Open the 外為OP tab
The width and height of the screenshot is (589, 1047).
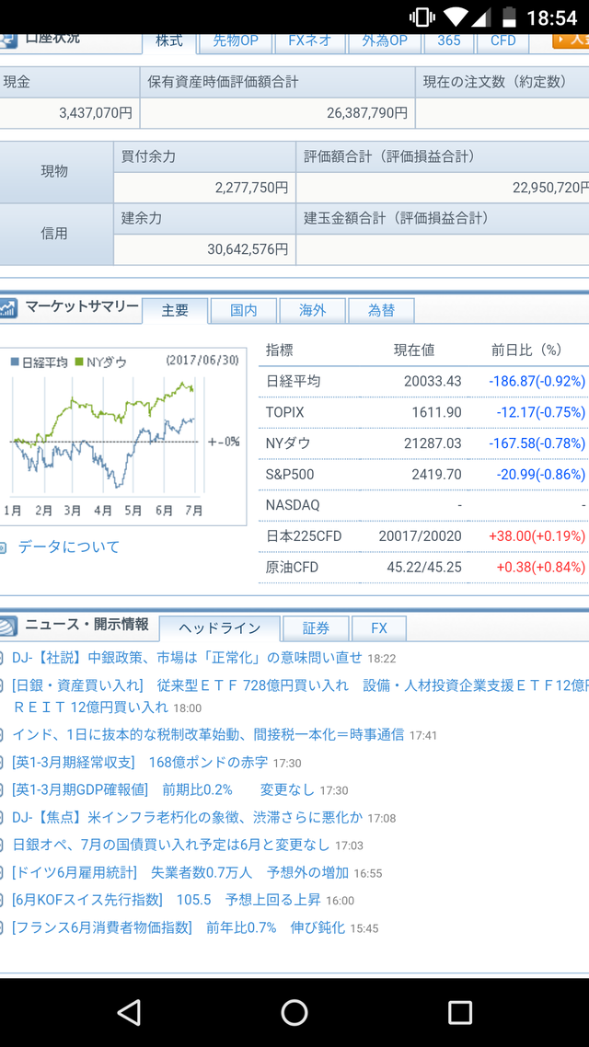point(385,41)
